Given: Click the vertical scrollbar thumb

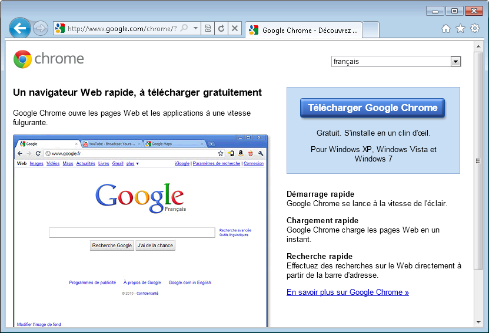Looking at the screenshot, I should coord(478,160).
